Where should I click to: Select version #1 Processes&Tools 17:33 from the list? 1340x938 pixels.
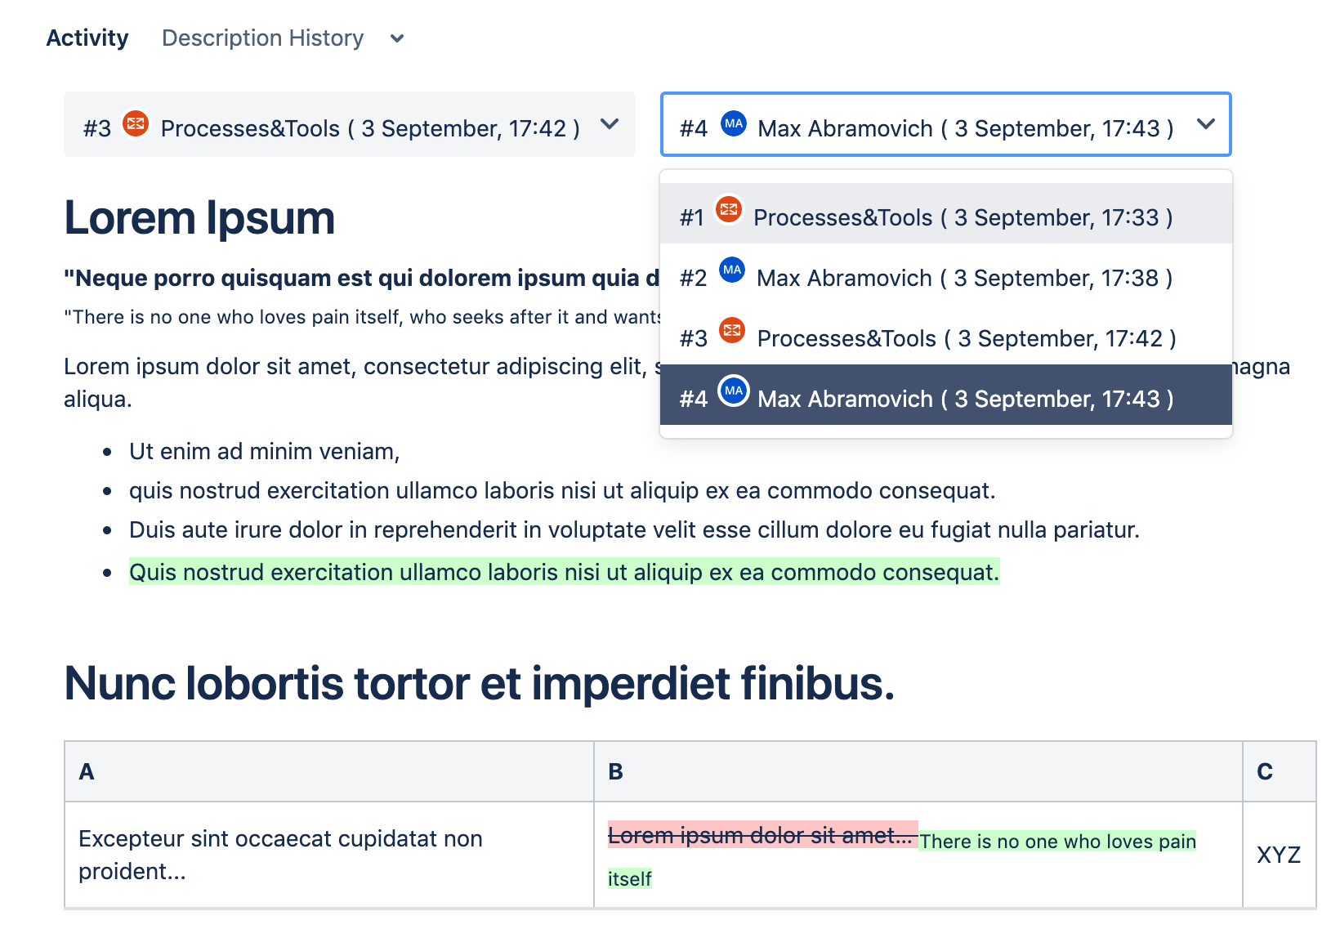946,213
